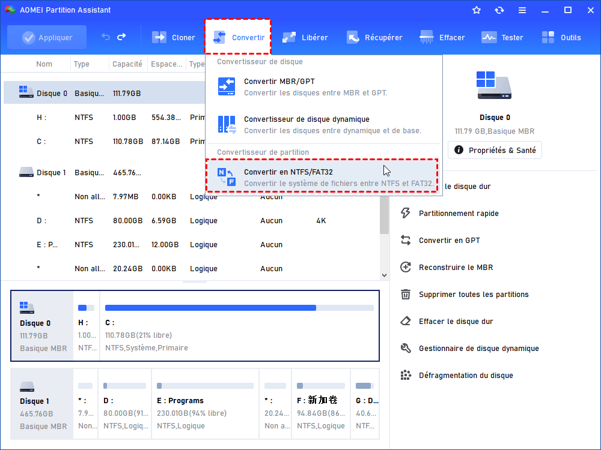
Task: Click Effacer le disque dur option
Action: pos(456,322)
